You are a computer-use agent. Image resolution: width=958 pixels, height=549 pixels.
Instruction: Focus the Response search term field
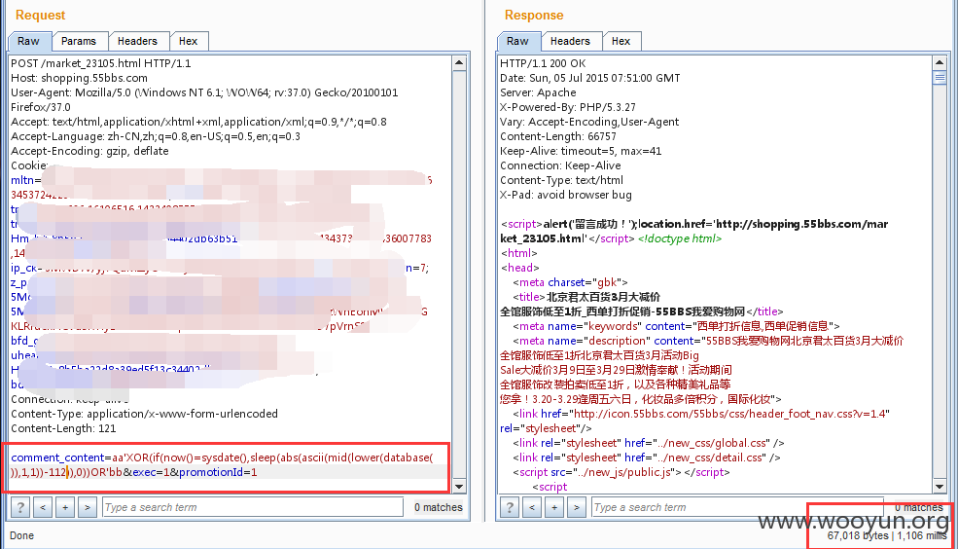tap(737, 507)
